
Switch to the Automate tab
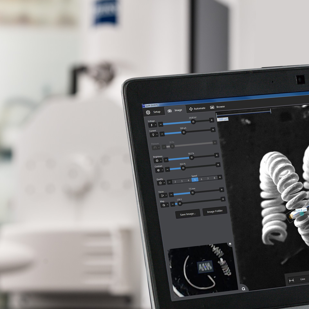tap(197, 108)
